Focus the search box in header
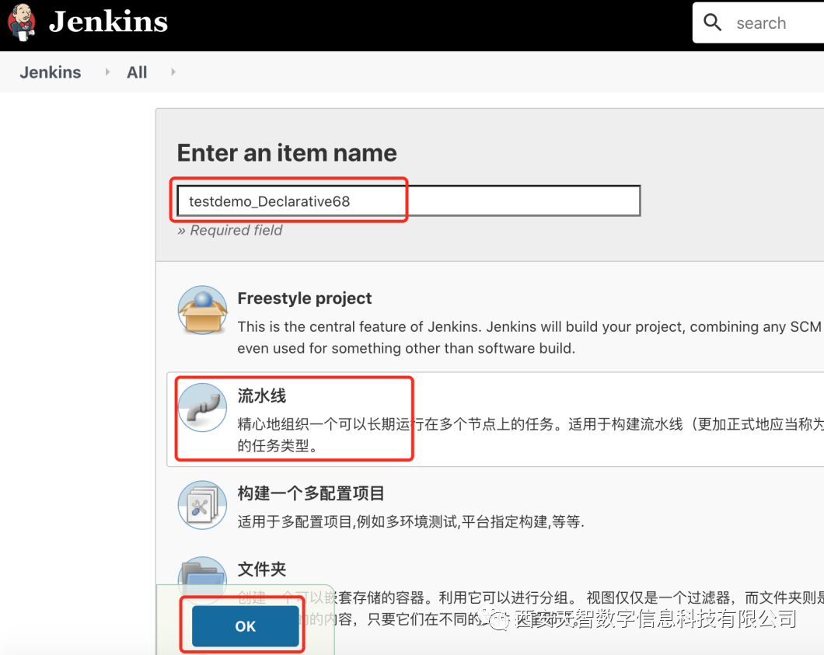 (x=759, y=23)
